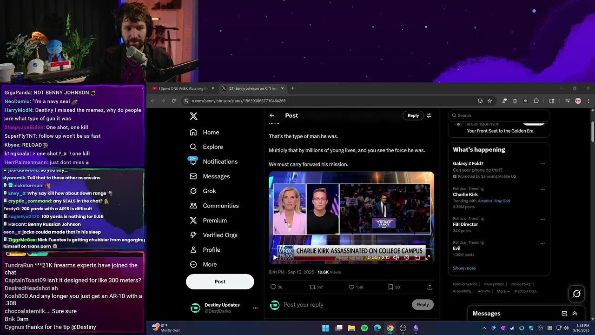This screenshot has height=335, width=595.
Task: Open the Chrome profile avatar
Action: (578, 101)
